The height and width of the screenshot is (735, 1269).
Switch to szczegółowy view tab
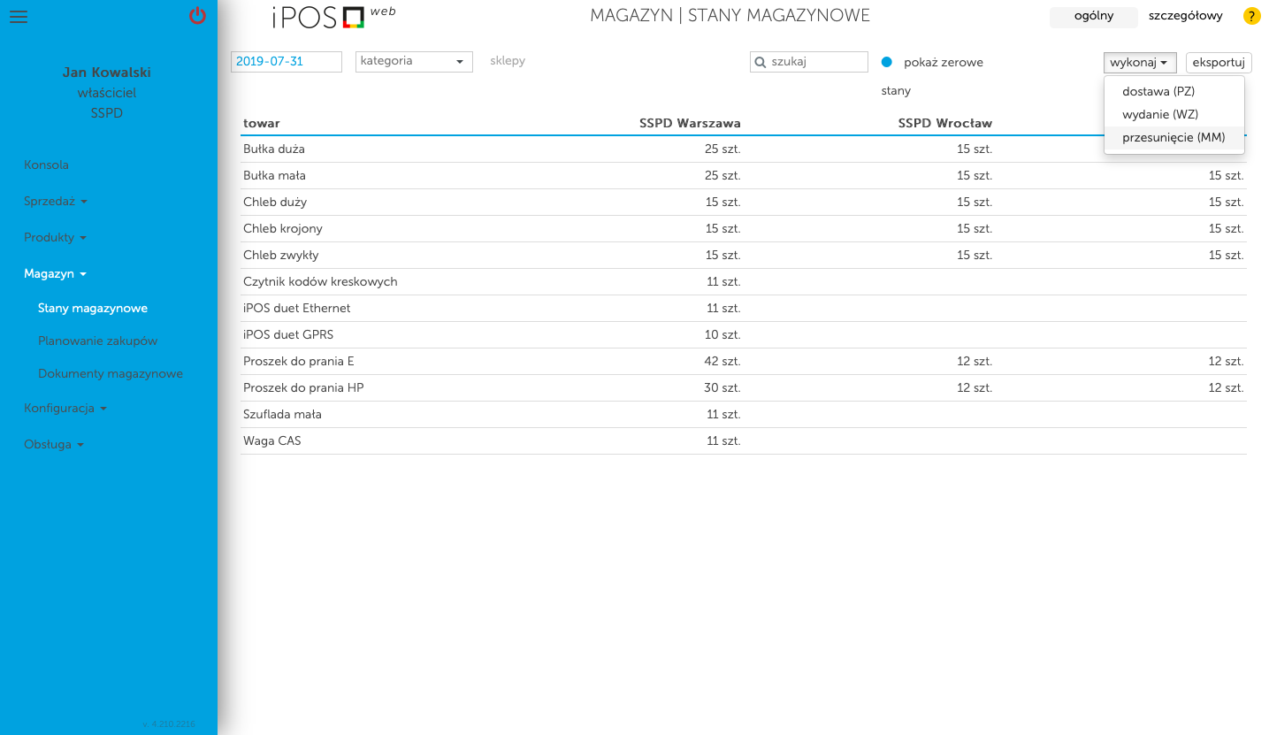coord(1185,16)
